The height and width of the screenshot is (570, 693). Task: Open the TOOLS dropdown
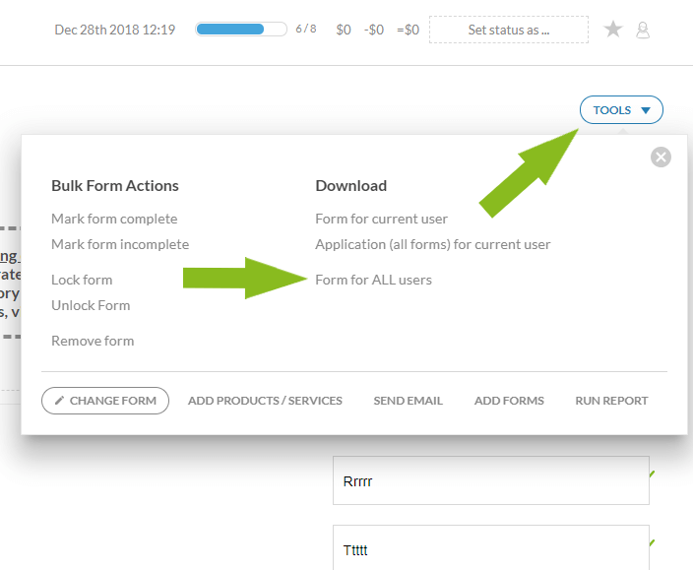(x=621, y=110)
